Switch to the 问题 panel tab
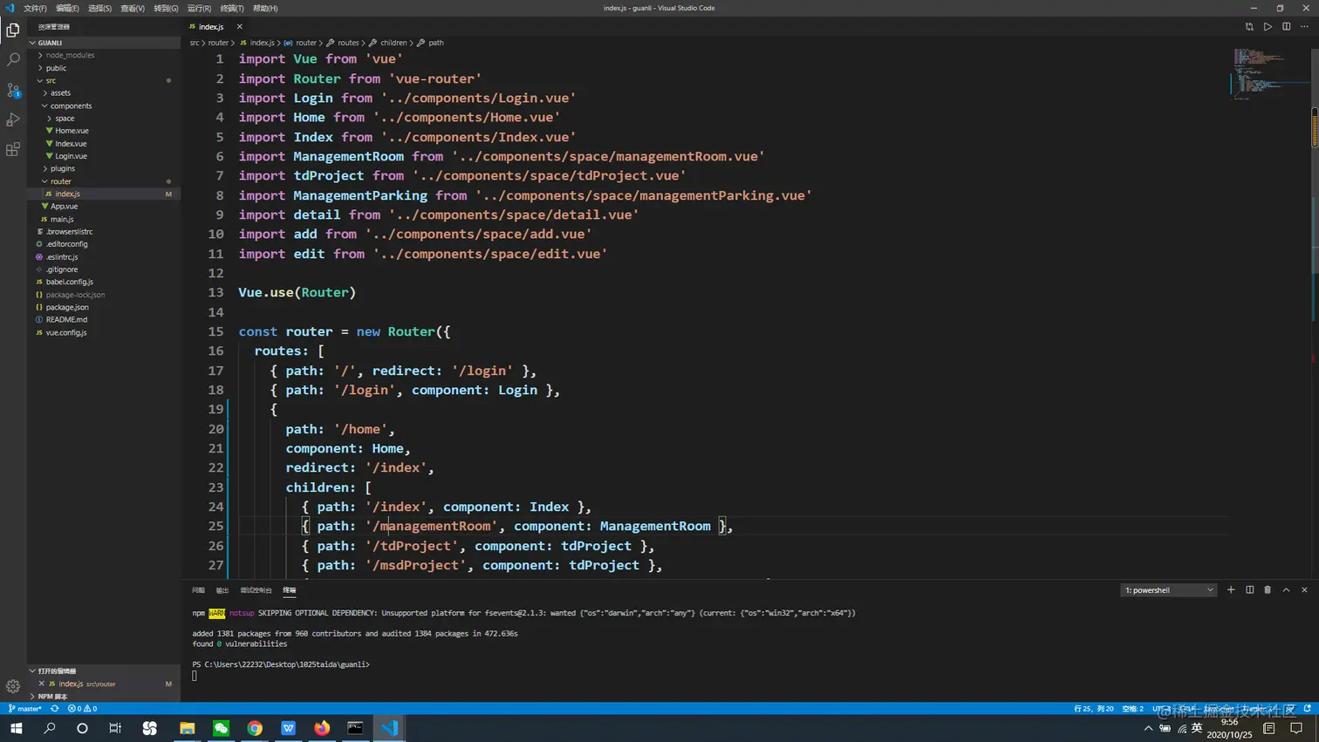The width and height of the screenshot is (1319, 742). click(x=198, y=590)
